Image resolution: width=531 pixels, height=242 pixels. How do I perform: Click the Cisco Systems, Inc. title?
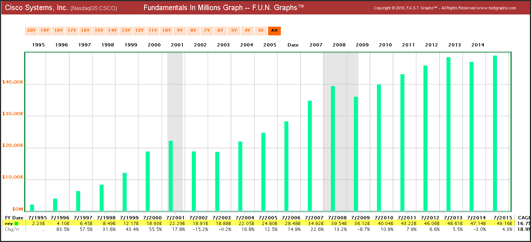click(x=36, y=8)
